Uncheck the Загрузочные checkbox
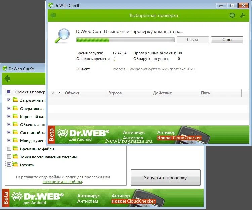The width and height of the screenshot is (252, 210). 9,100
